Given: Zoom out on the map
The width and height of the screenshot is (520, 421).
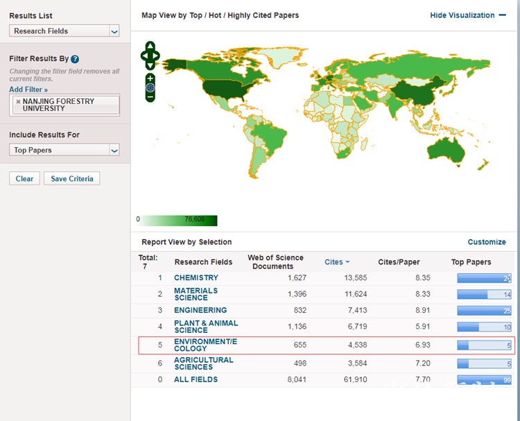Looking at the screenshot, I should coord(150,96).
